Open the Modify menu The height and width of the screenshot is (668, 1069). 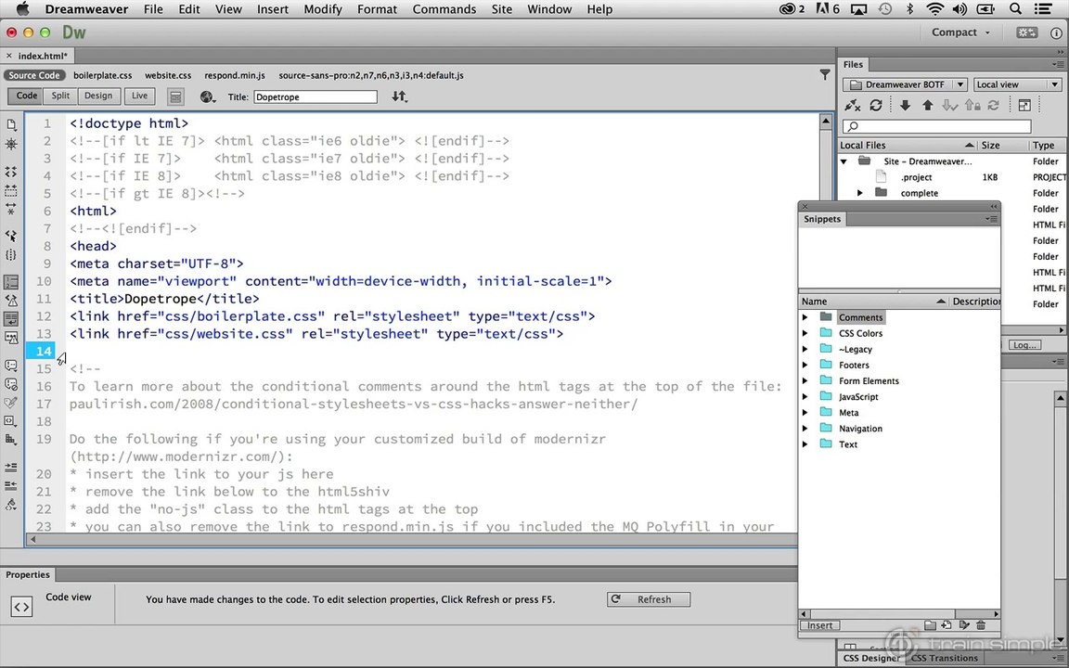tap(323, 9)
